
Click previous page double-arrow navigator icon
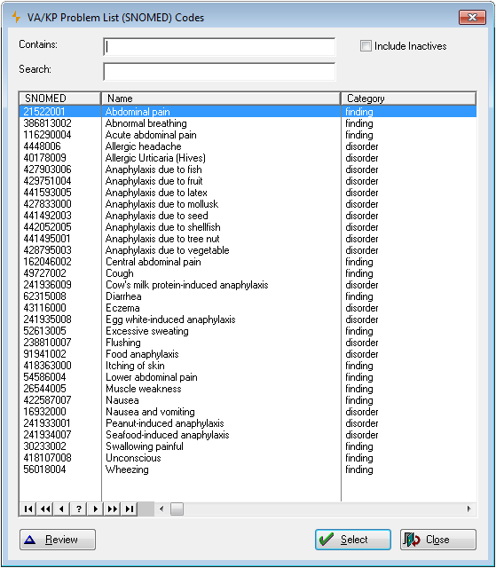pyautogui.click(x=45, y=509)
